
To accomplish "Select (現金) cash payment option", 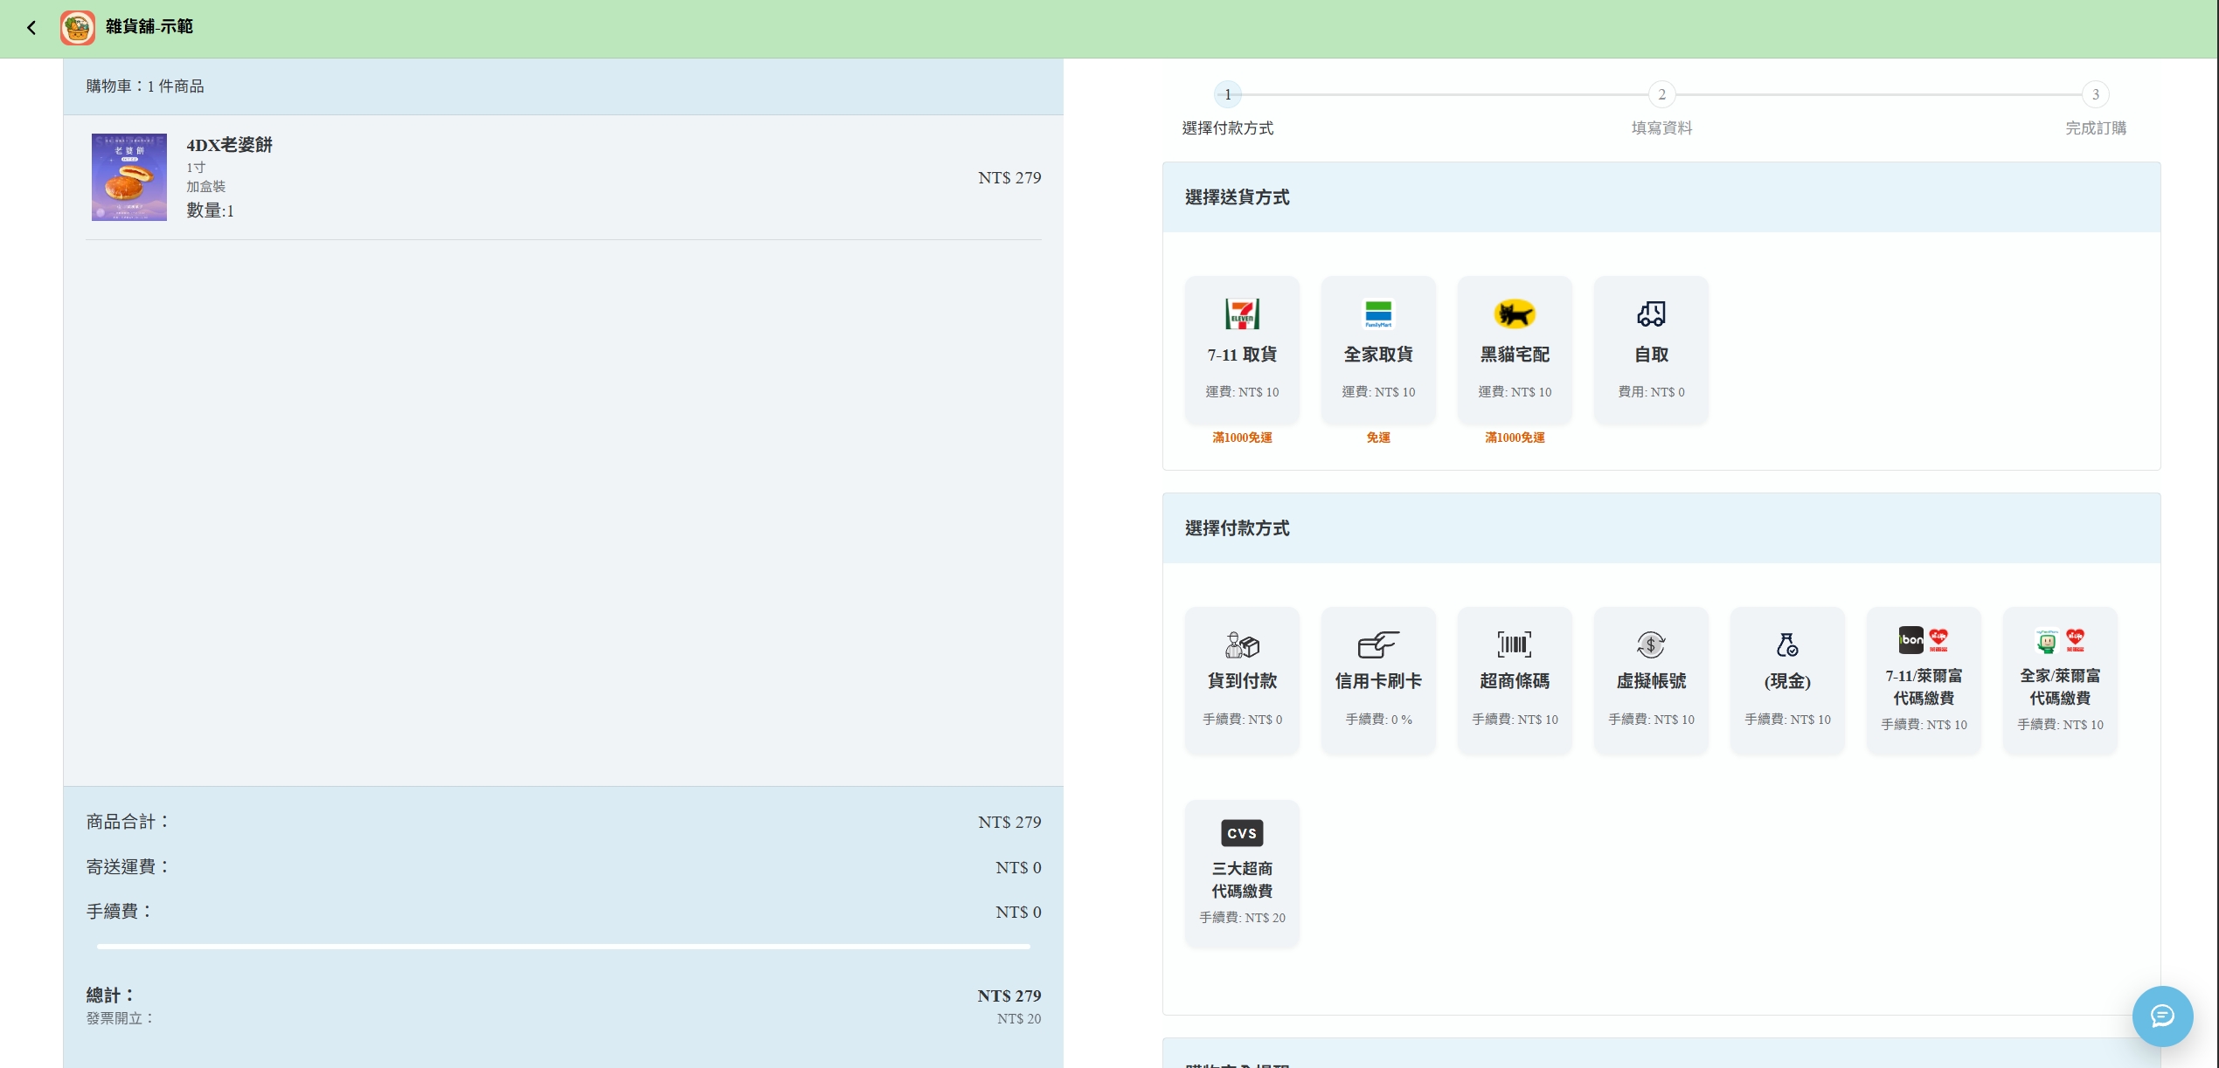I will click(1787, 679).
